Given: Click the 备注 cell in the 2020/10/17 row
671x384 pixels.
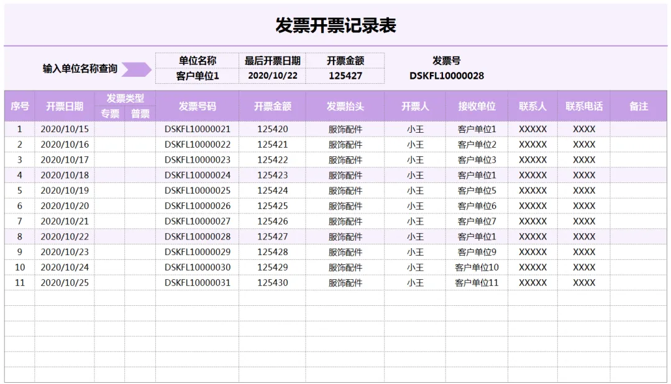Looking at the screenshot, I should point(639,160).
